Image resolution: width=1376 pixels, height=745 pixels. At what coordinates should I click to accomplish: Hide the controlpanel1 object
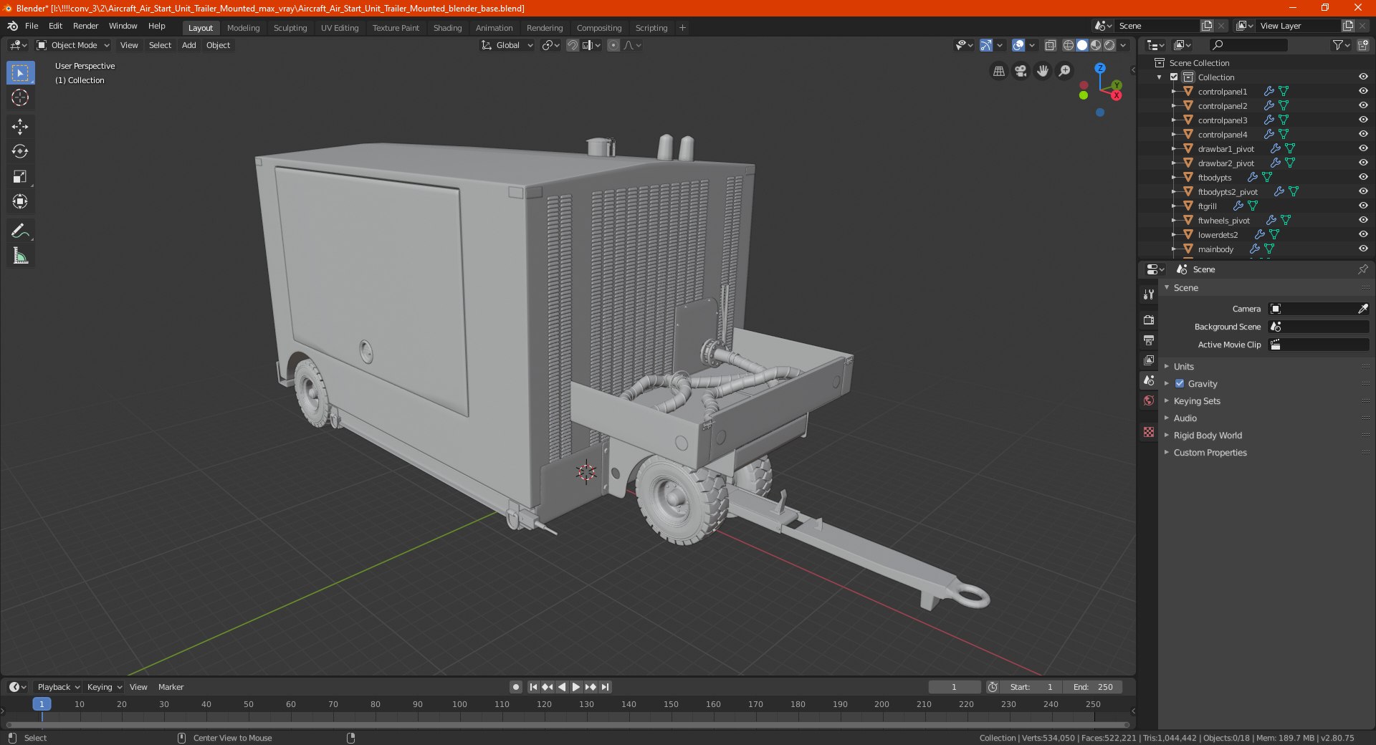point(1363,91)
